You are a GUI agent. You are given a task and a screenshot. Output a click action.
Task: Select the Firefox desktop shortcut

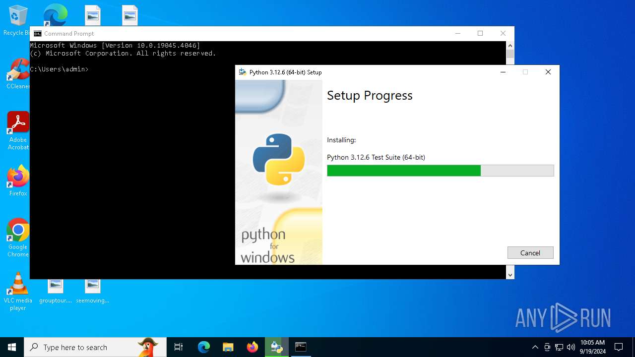[x=18, y=181]
